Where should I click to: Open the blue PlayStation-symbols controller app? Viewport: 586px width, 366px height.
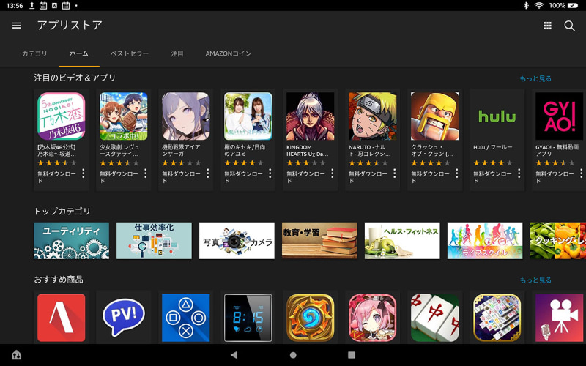186,318
